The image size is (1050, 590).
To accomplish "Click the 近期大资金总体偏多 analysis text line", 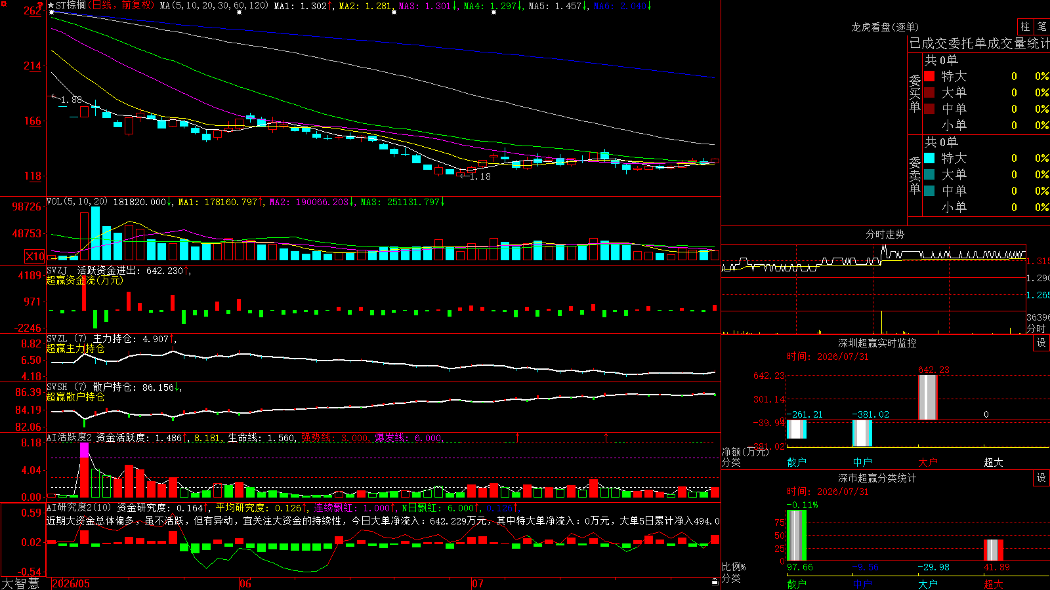I will (383, 521).
